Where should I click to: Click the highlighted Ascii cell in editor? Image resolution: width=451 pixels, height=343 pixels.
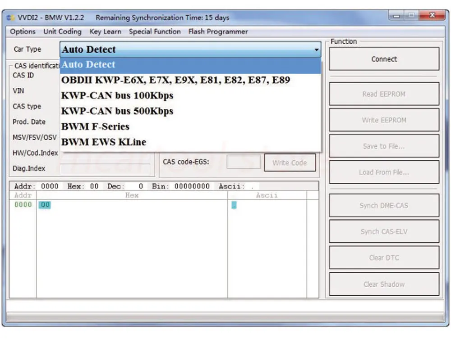(x=234, y=205)
